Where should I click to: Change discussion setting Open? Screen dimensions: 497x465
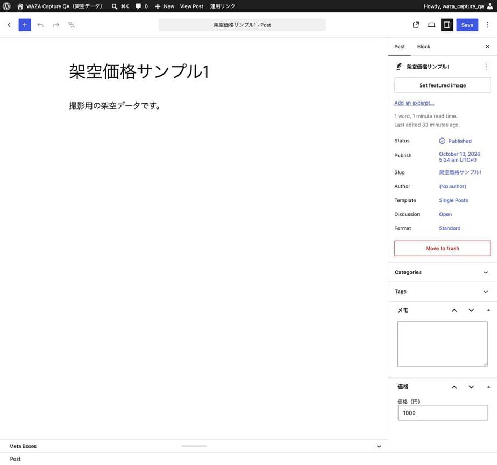pyautogui.click(x=445, y=214)
